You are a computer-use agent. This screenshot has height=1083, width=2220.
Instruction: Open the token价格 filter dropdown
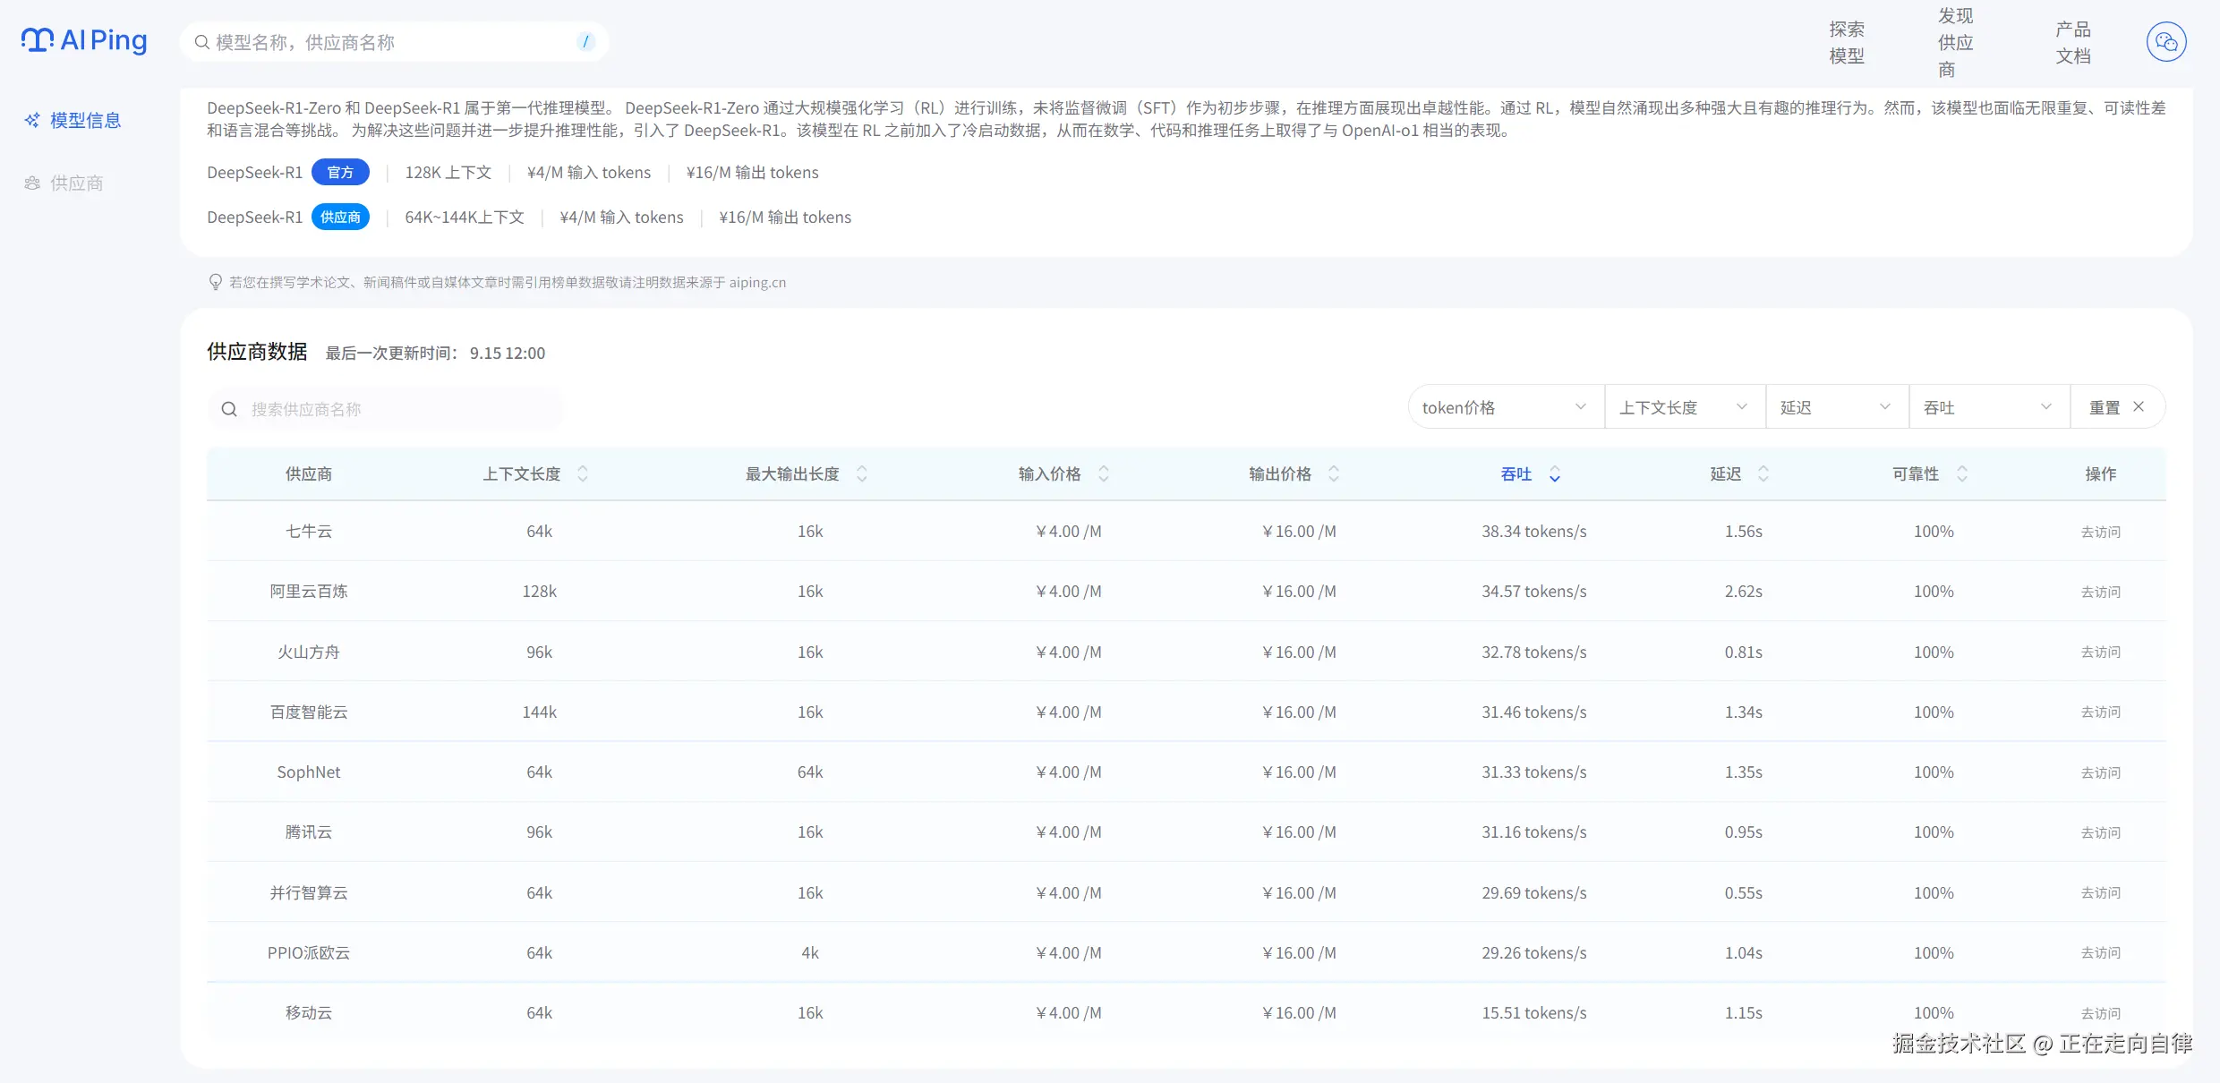coord(1504,407)
